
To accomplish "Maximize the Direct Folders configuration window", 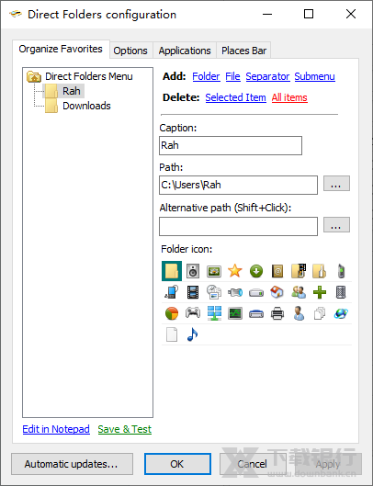I will (x=309, y=14).
